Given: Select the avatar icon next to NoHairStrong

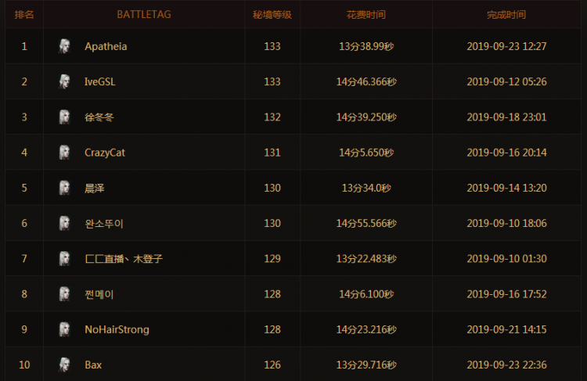Looking at the screenshot, I should (64, 329).
